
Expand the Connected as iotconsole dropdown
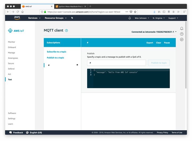point(154,32)
